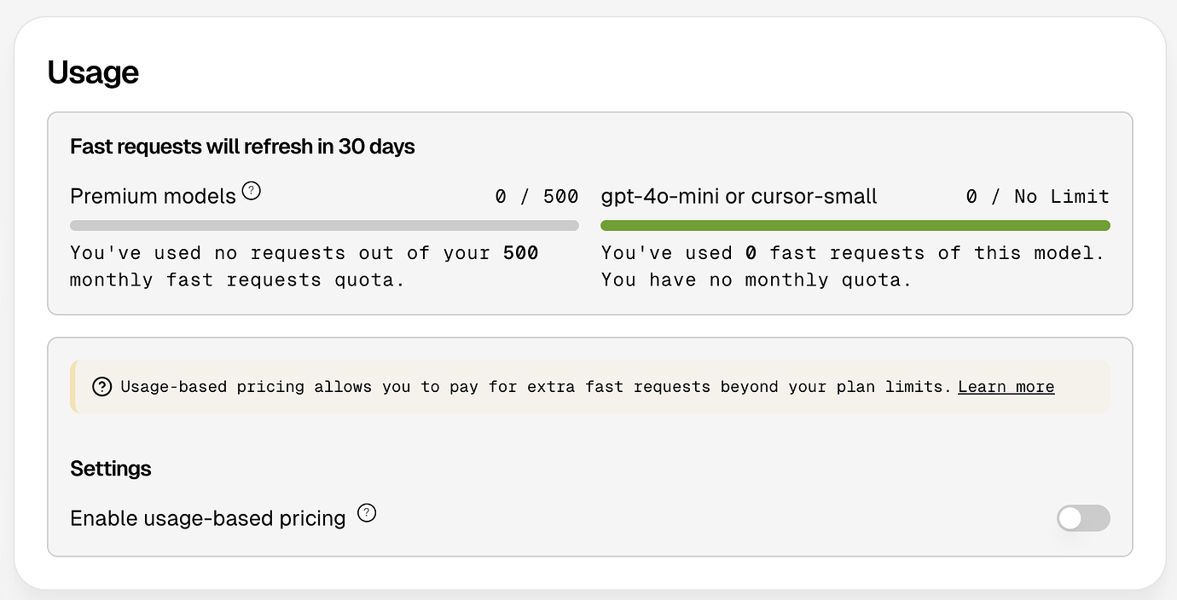
Task: Click the Premium models label
Action: pos(153,197)
